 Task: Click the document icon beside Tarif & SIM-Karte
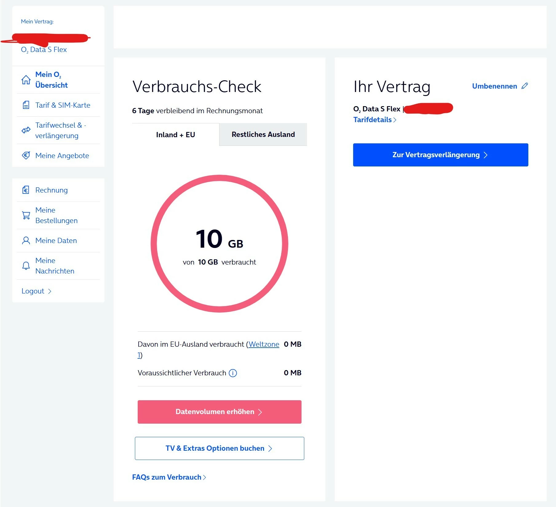coord(26,105)
